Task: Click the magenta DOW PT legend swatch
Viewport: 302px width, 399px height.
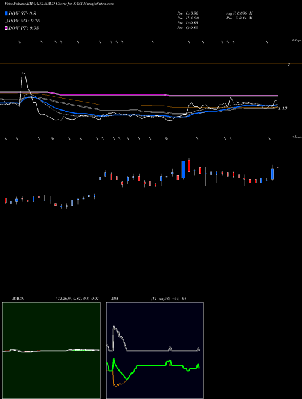Action: coord(7,28)
